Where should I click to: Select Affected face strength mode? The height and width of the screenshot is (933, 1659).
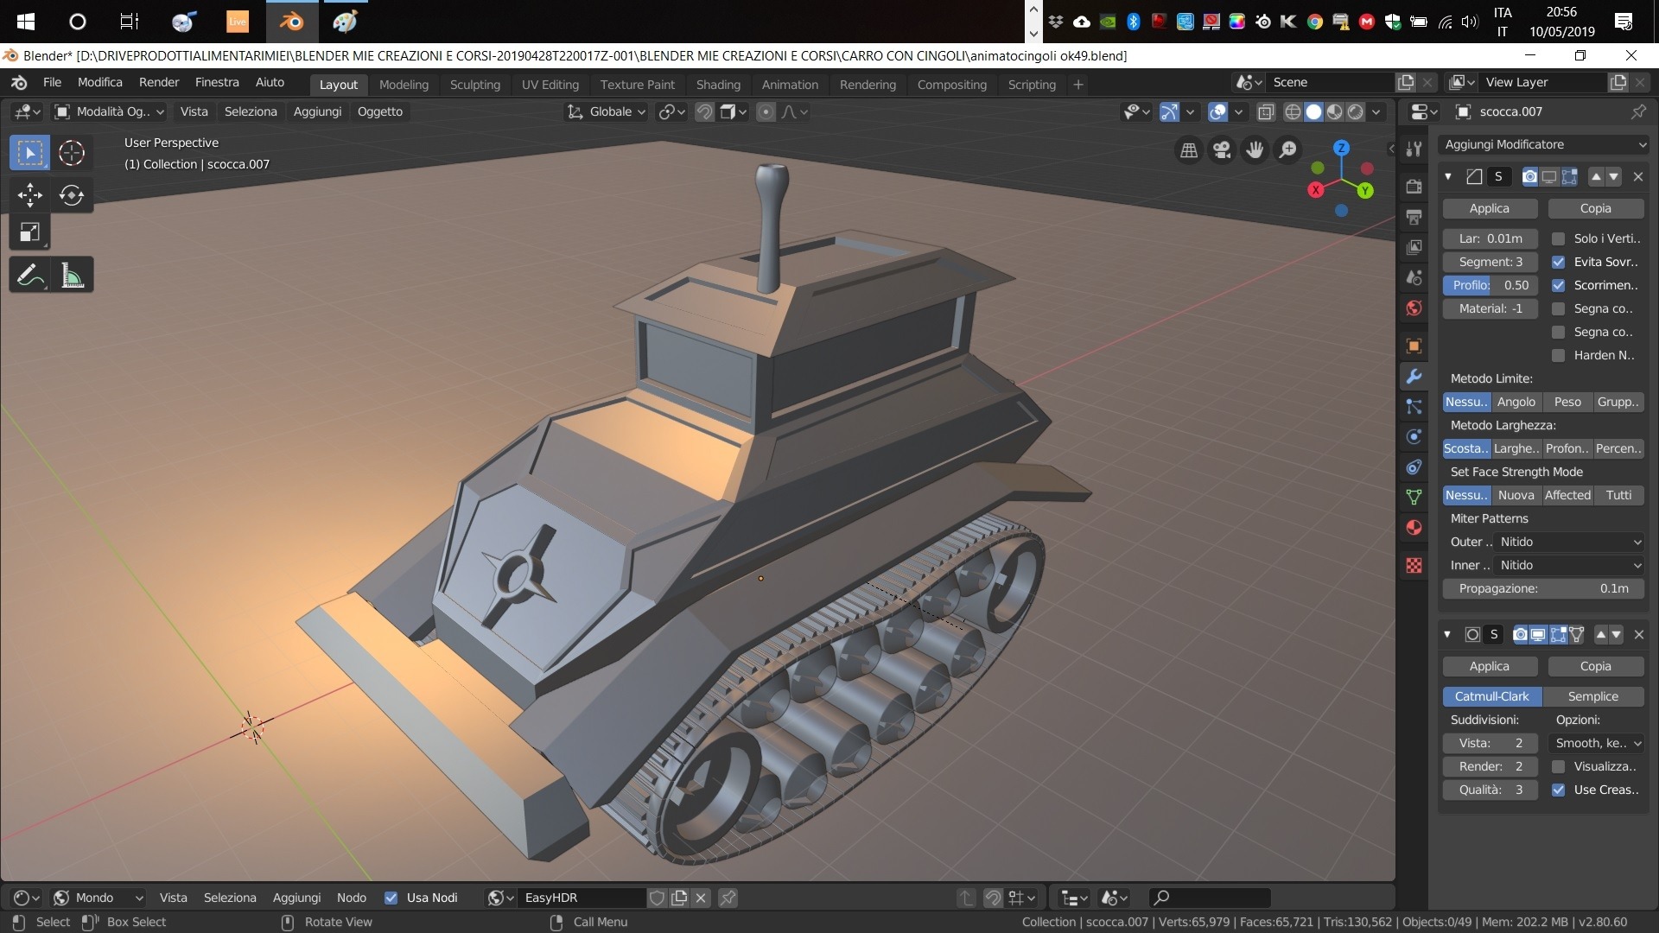click(x=1567, y=495)
